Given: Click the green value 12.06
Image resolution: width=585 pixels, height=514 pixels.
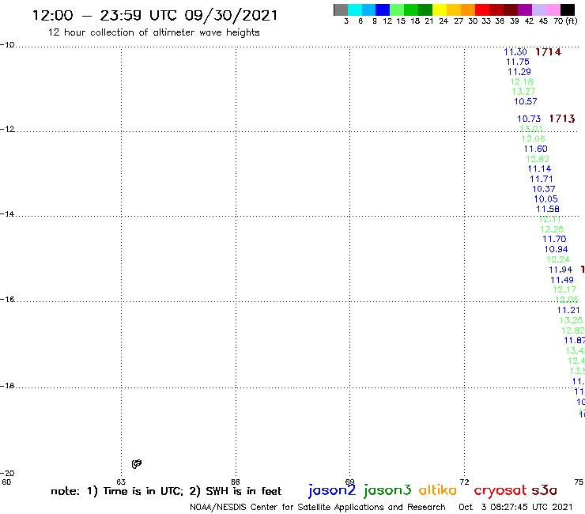Looking at the screenshot, I should coord(533,139).
